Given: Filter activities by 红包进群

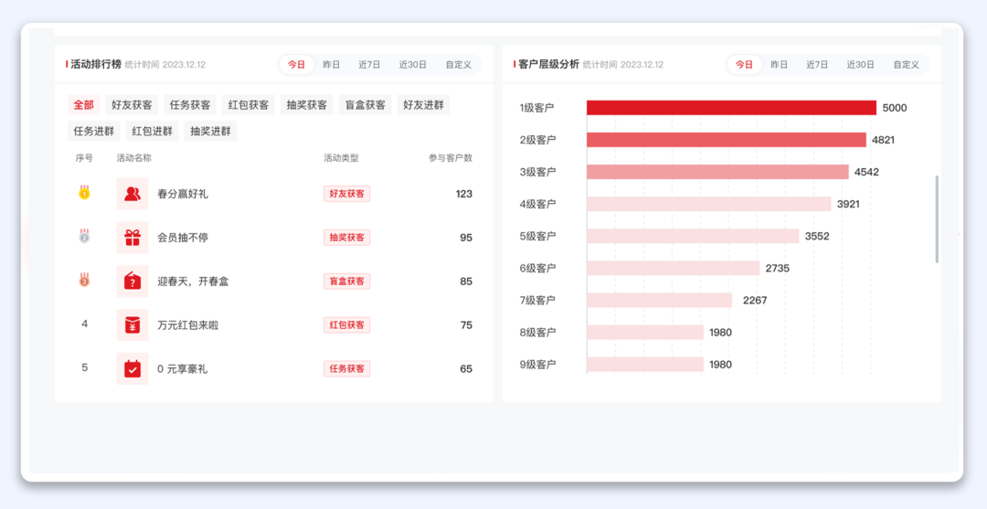Looking at the screenshot, I should (152, 131).
